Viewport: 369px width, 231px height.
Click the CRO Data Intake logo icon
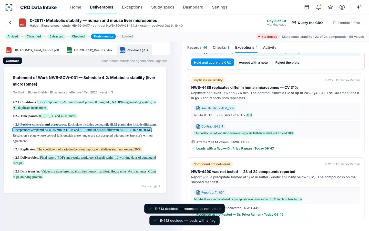point(9,7)
